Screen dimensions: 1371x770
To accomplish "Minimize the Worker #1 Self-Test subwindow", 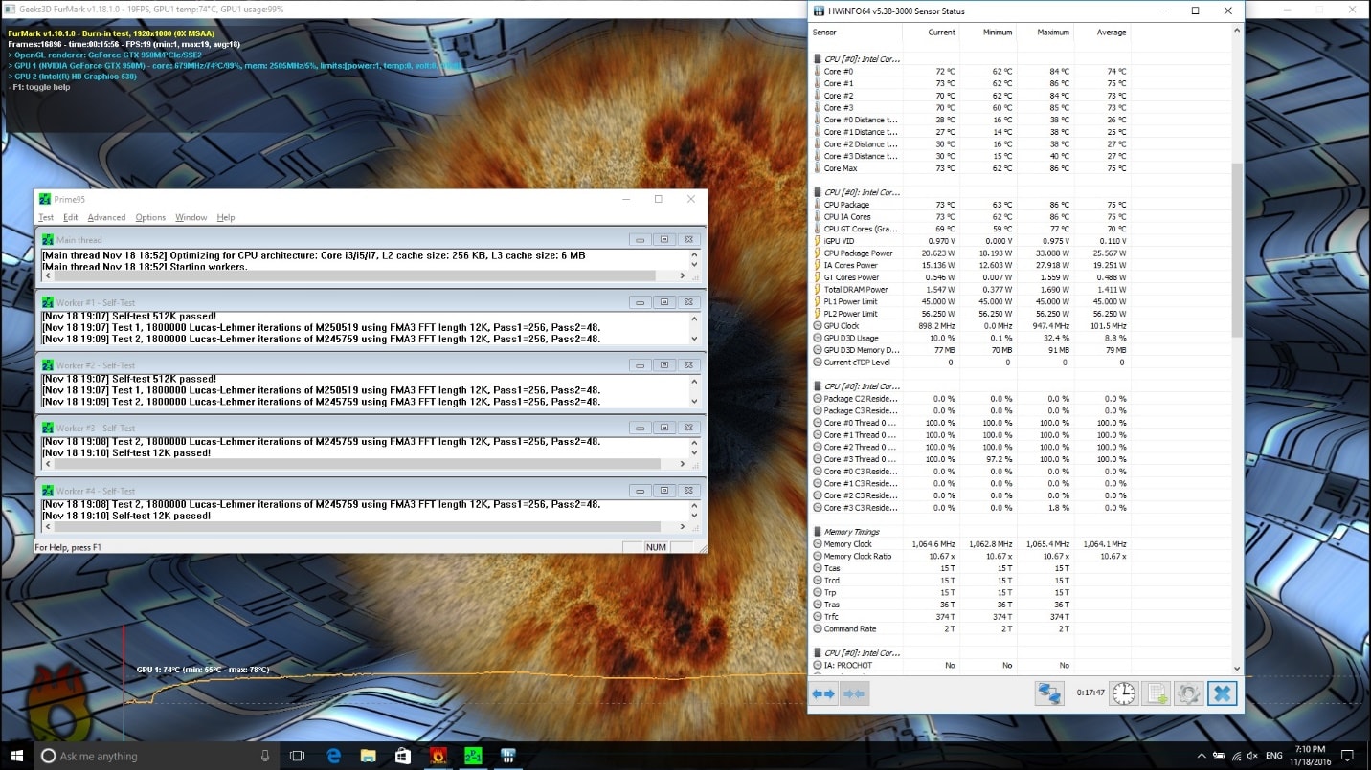I will click(640, 302).
